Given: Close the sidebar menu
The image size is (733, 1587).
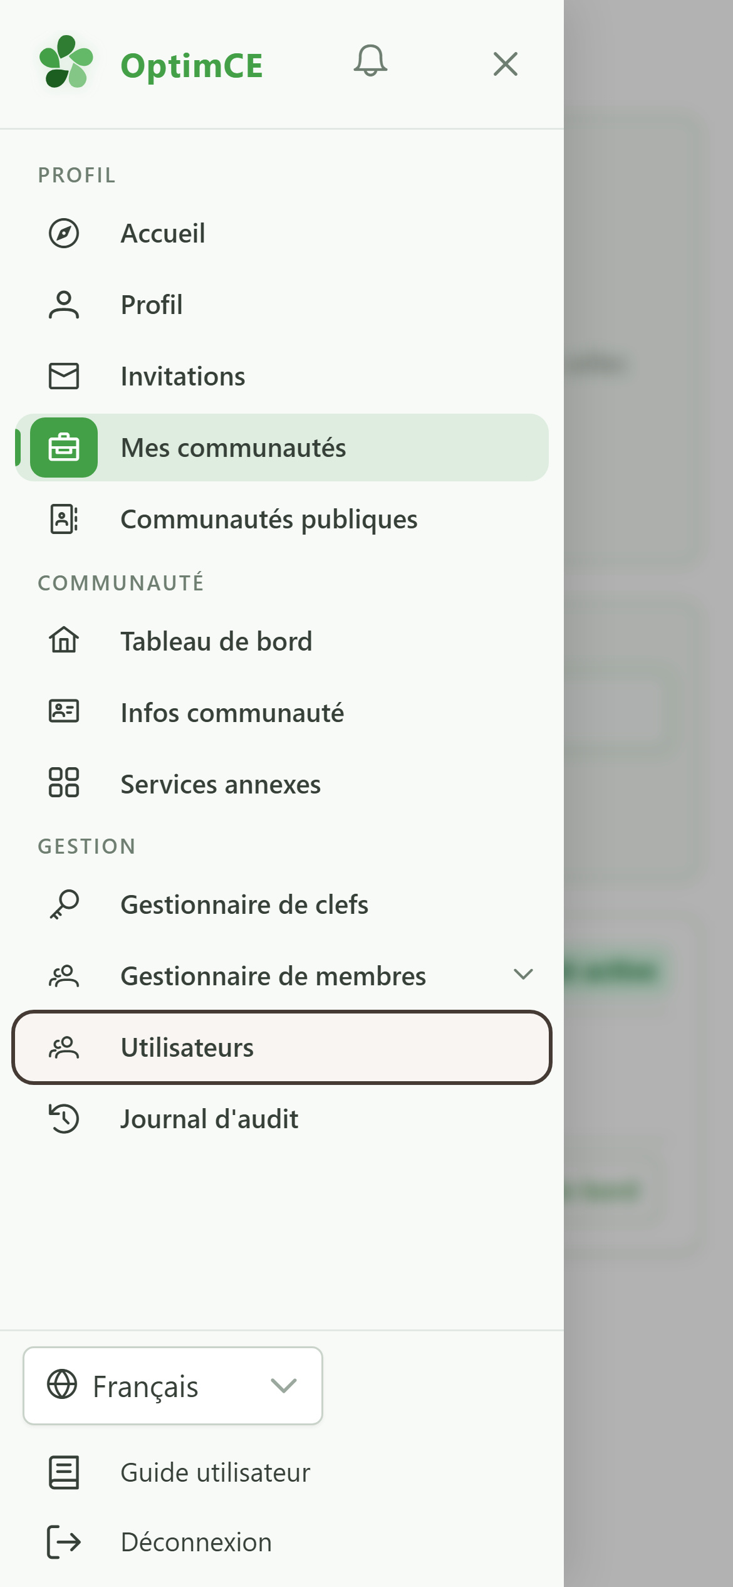Looking at the screenshot, I should [505, 64].
